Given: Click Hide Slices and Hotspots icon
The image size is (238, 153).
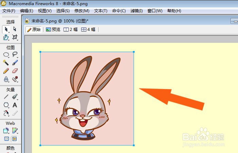Looking at the screenshot, I should (6, 139).
